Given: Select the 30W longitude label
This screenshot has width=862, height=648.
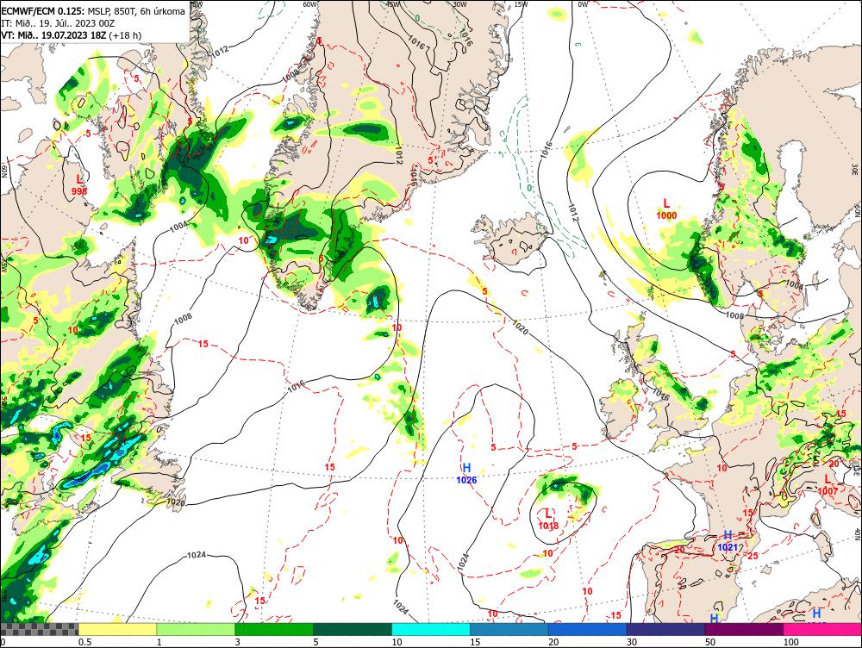Looking at the screenshot, I should [x=459, y=4].
